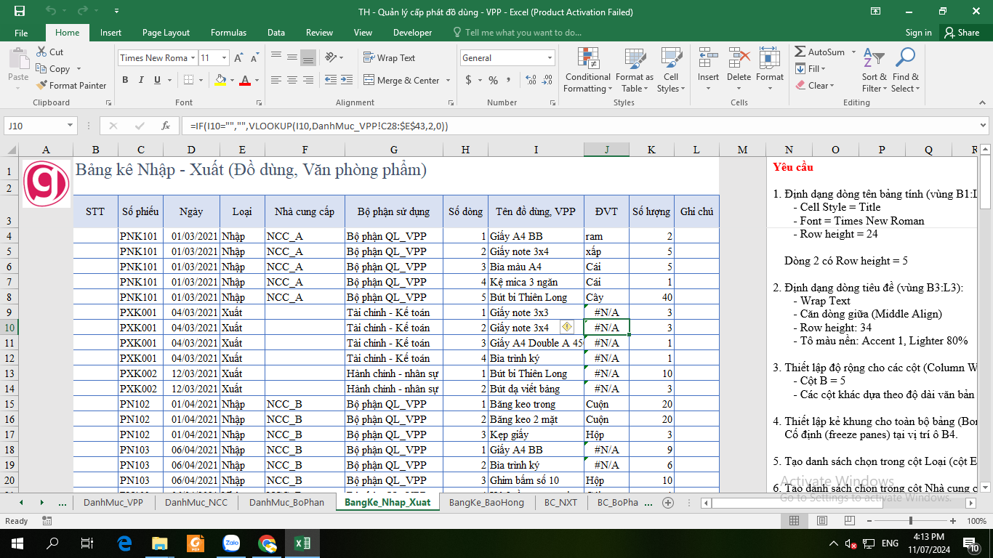This screenshot has width=993, height=558.
Task: Switch to the Formulas ribbon tab
Action: point(228,33)
